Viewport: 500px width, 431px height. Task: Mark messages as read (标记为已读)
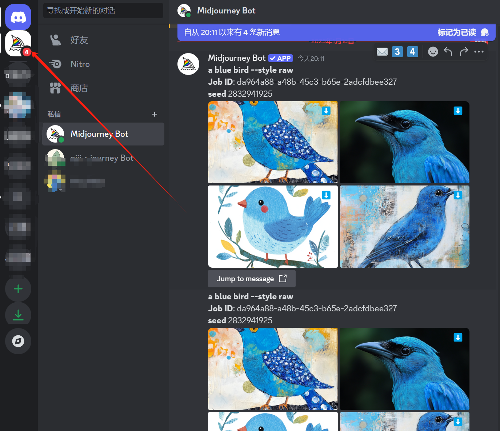point(463,32)
